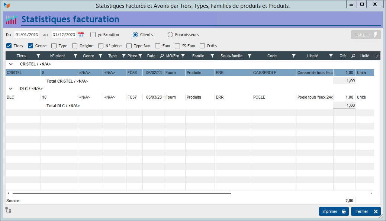Click the start date field 01/01/2023
Screen dimensions: 386x221
click(27, 35)
